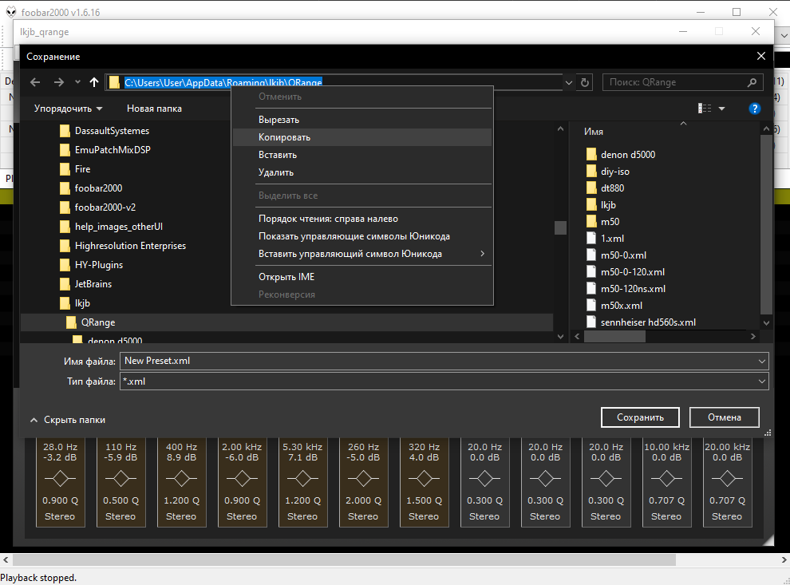The image size is (790, 585).
Task: Open help with the blue question mark icon
Action: point(754,109)
